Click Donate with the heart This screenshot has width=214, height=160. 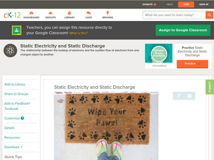coord(149,4)
